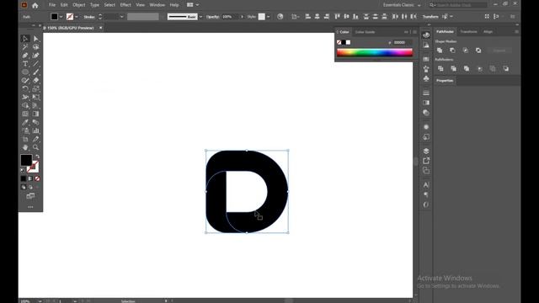Select the Shape Builder tool

click(x=25, y=105)
